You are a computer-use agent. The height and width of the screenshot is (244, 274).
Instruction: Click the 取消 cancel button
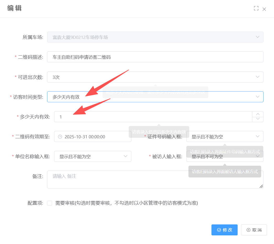point(254,230)
